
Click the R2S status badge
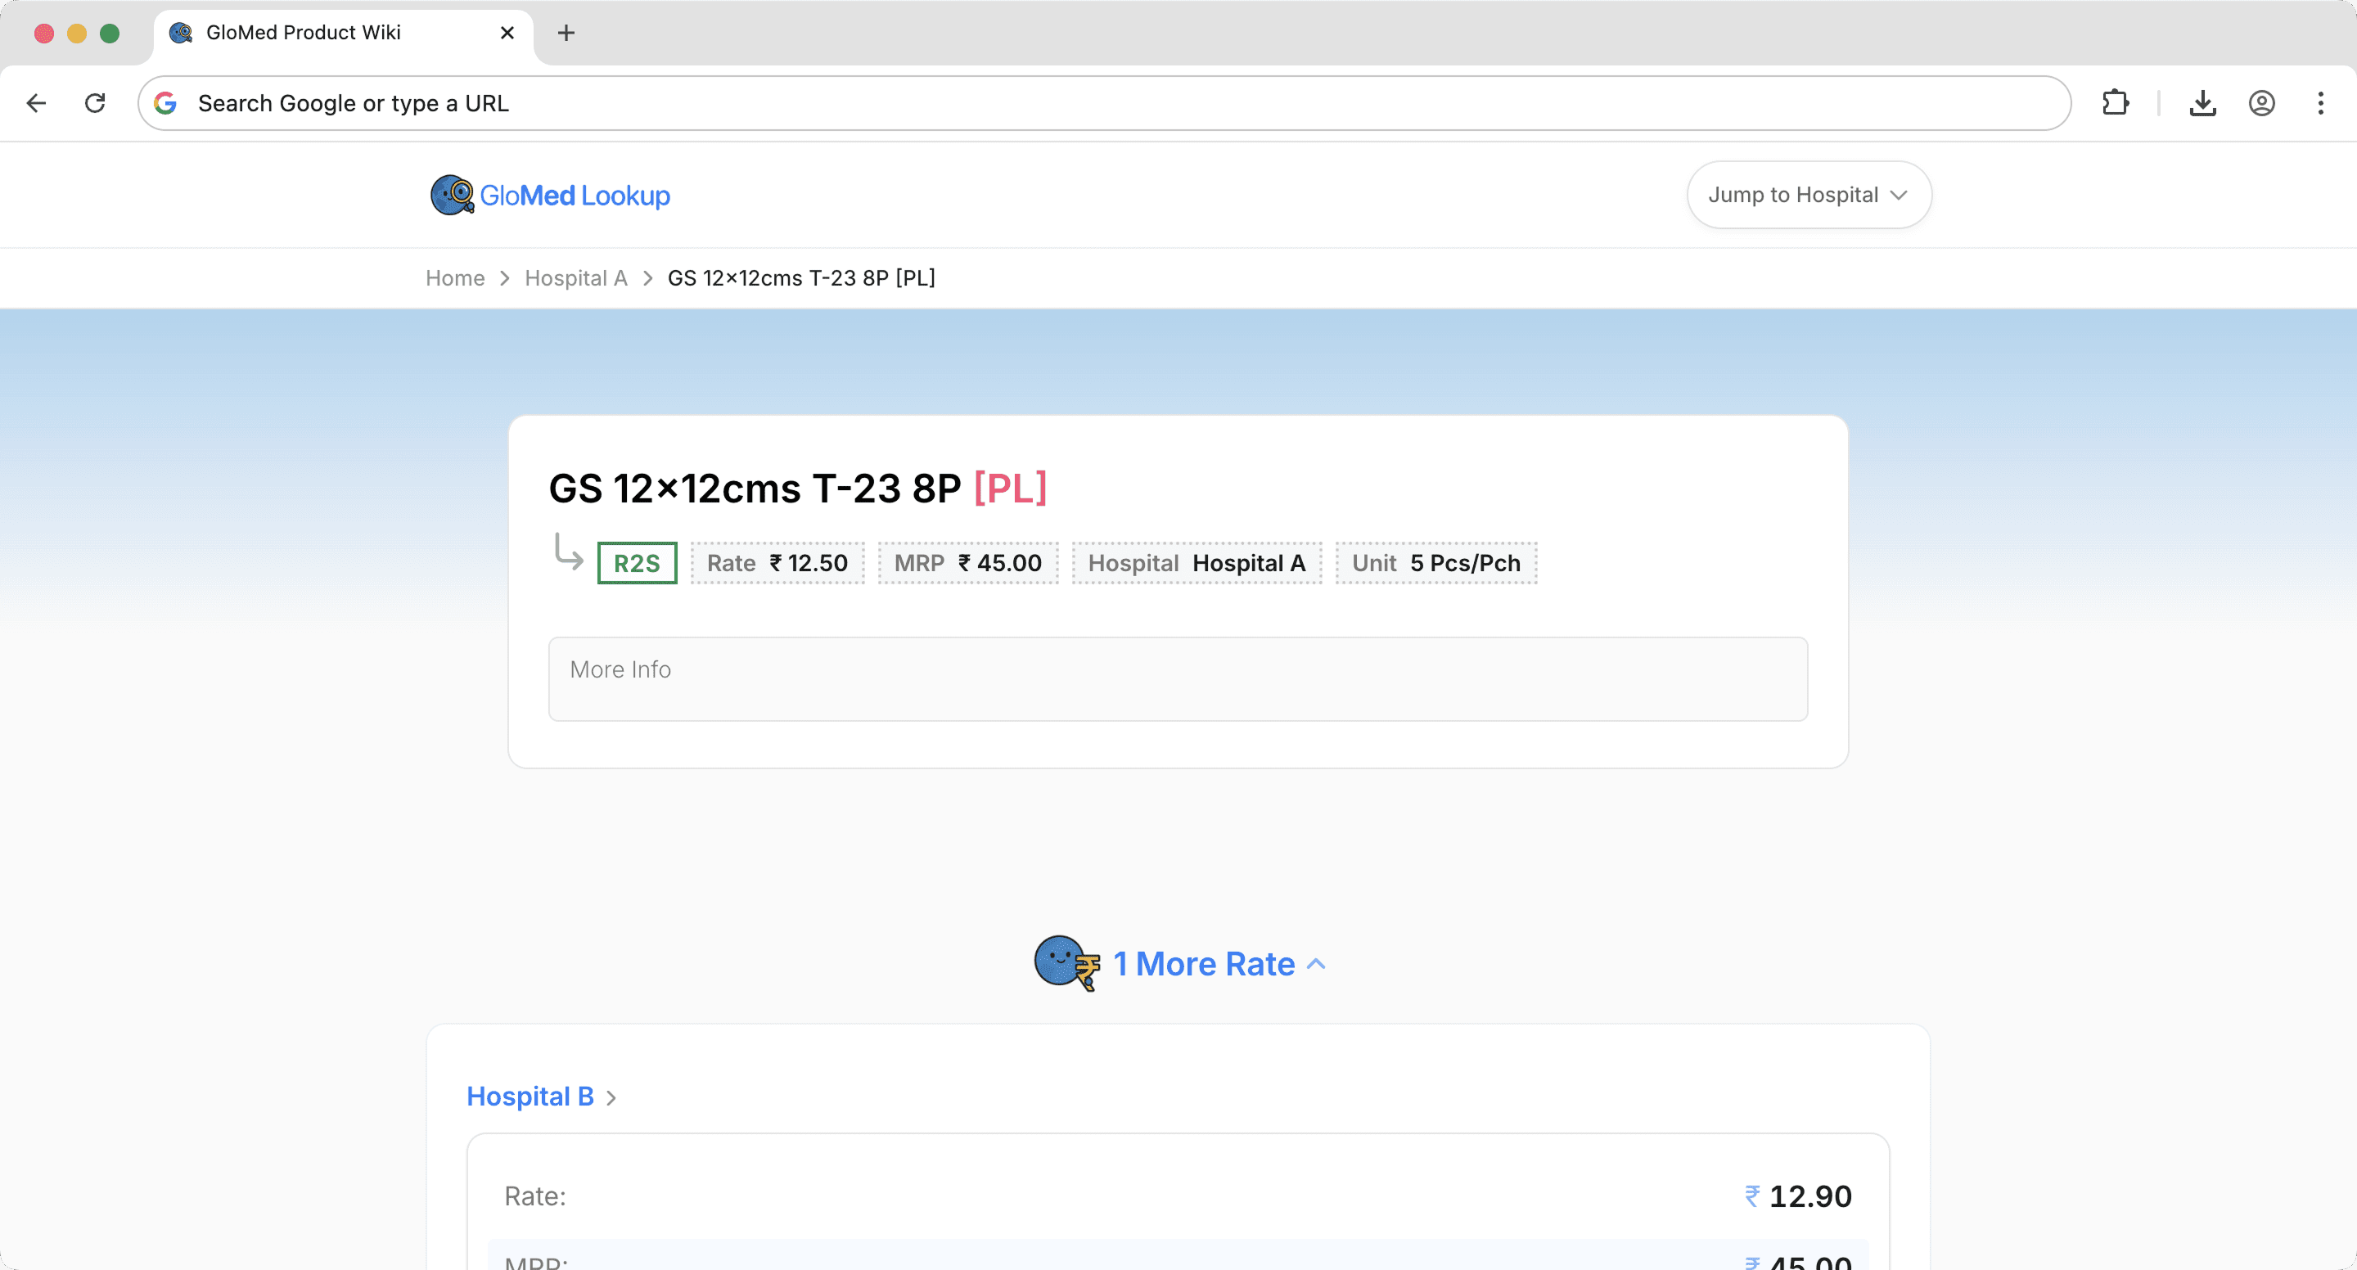pyautogui.click(x=636, y=563)
